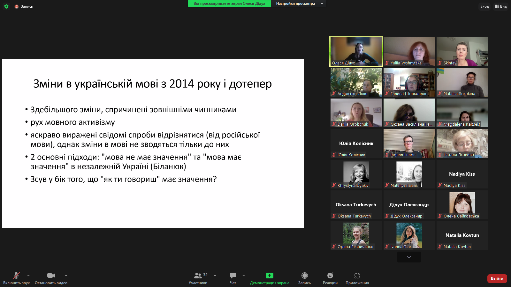Click the Record icon in toolbar
This screenshot has width=511, height=287.
(x=304, y=276)
